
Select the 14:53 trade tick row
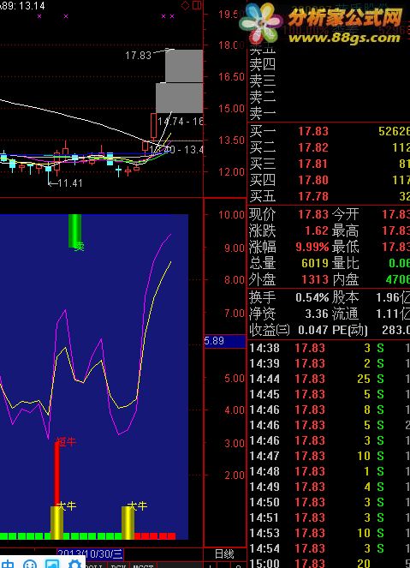[x=329, y=533]
